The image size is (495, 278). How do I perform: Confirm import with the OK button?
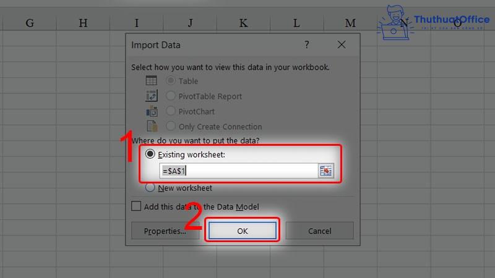pos(242,230)
